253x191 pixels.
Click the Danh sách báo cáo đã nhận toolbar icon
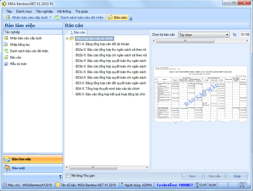click(57, 17)
